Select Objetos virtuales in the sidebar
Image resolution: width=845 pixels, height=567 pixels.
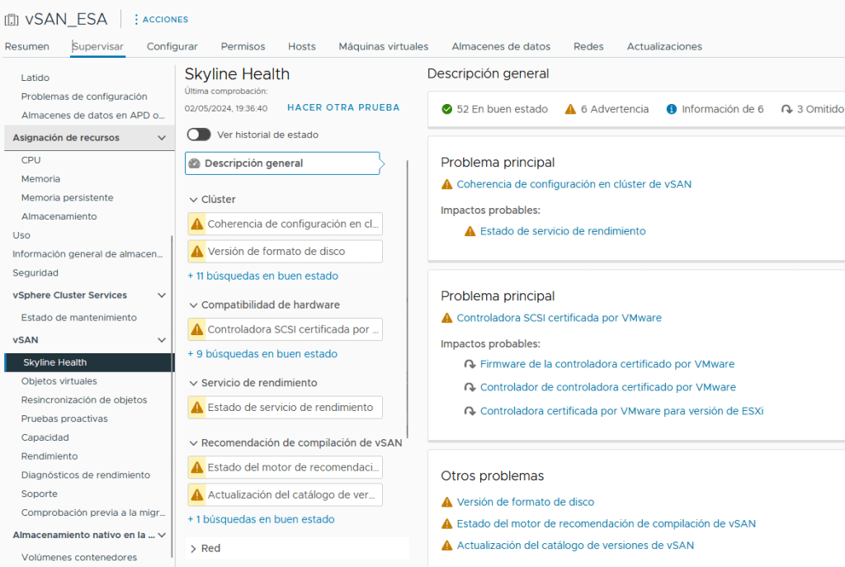[59, 381]
